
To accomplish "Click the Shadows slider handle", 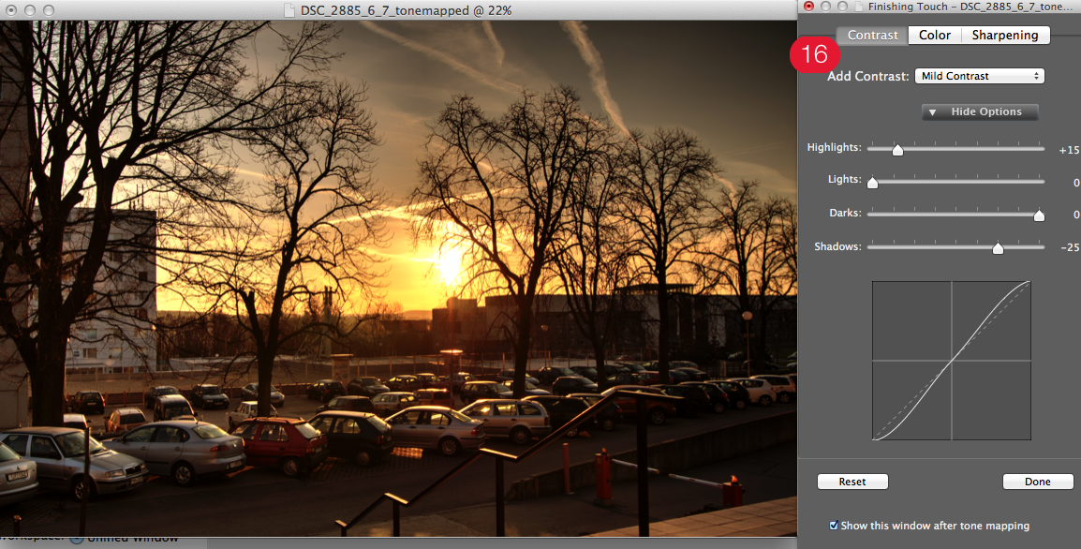I will (x=998, y=248).
